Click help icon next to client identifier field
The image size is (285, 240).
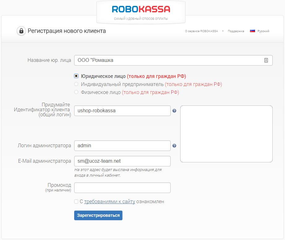[174, 111]
